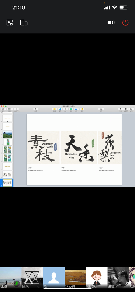The height and width of the screenshot is (292, 135).
Task: Click the Keynote Play slideshow button
Action: (x=36, y=109)
